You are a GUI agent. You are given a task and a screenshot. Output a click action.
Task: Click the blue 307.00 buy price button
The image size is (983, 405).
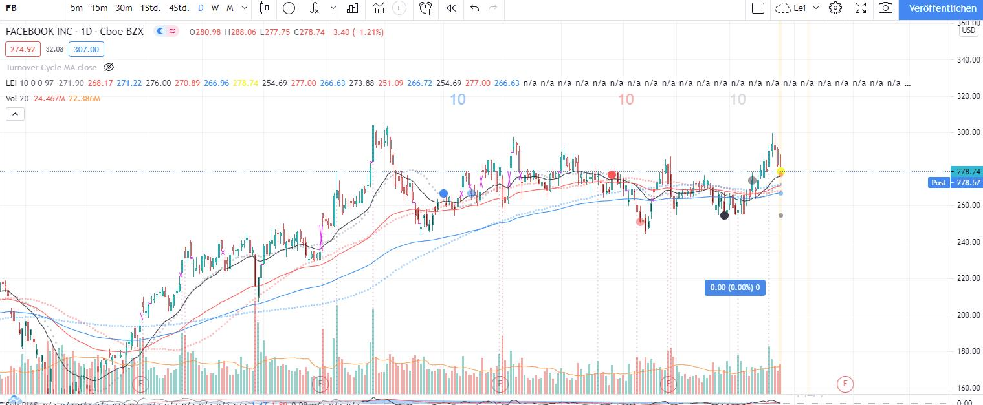[86, 49]
